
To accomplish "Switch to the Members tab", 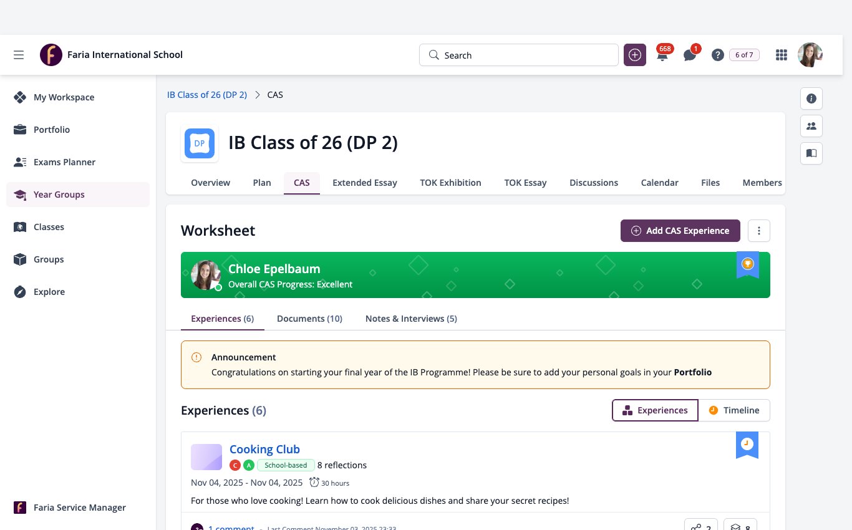I will point(762,183).
